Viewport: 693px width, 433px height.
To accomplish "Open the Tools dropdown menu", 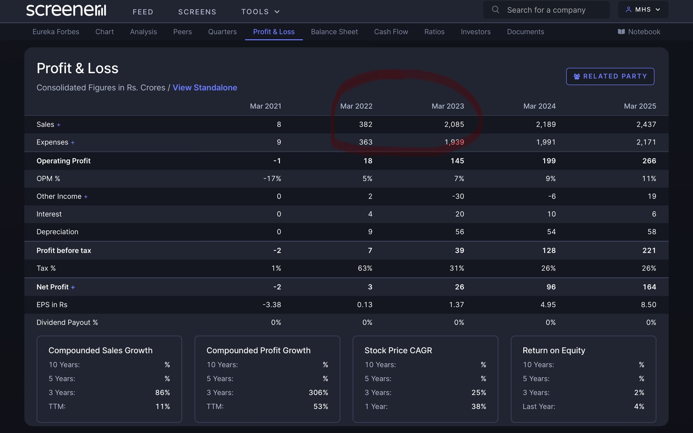I will point(260,12).
